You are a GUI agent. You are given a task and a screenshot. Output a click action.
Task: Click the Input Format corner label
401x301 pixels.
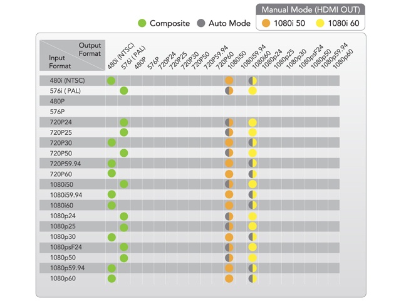[x=53, y=61]
